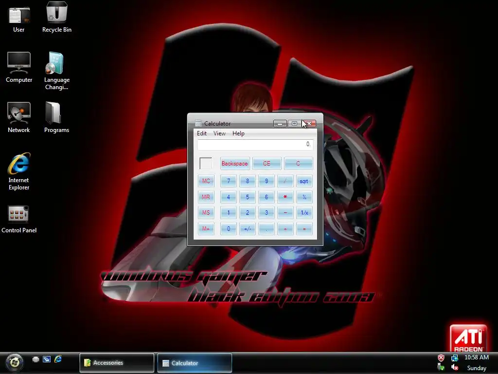Click the 8 digit key

(x=248, y=181)
